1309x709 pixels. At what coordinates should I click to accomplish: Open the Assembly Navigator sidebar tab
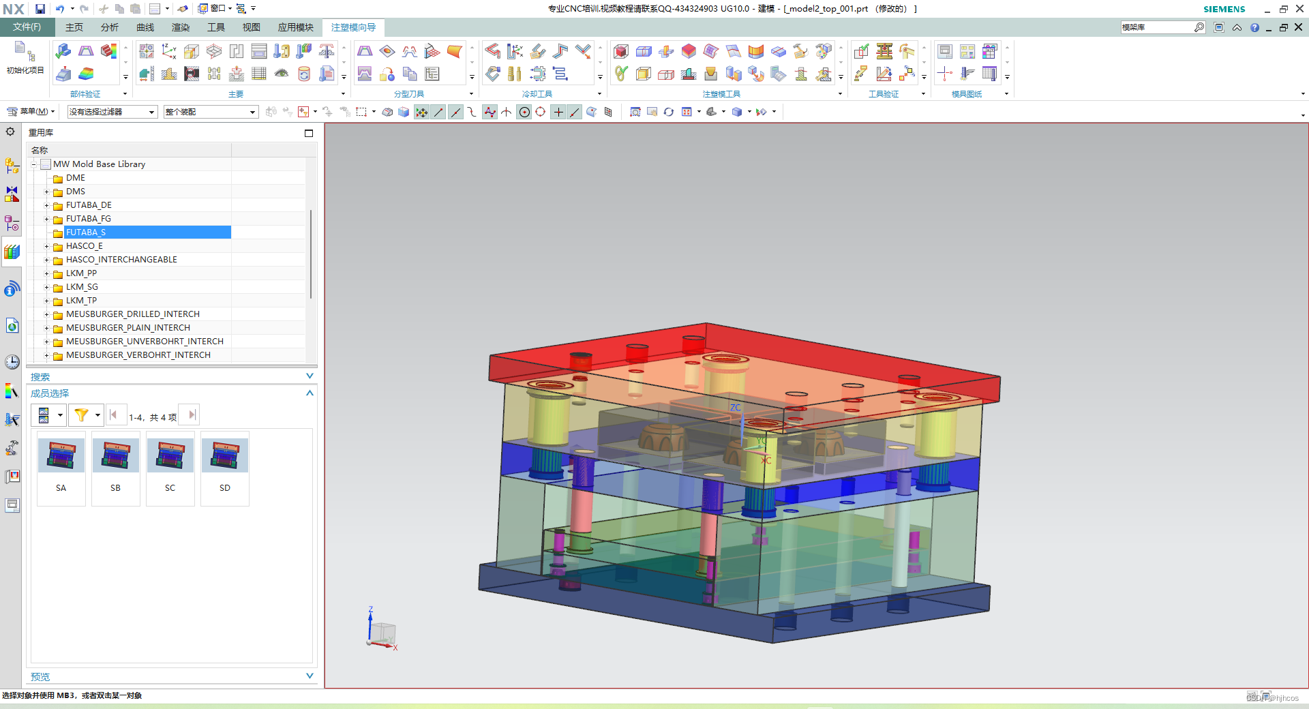12,165
